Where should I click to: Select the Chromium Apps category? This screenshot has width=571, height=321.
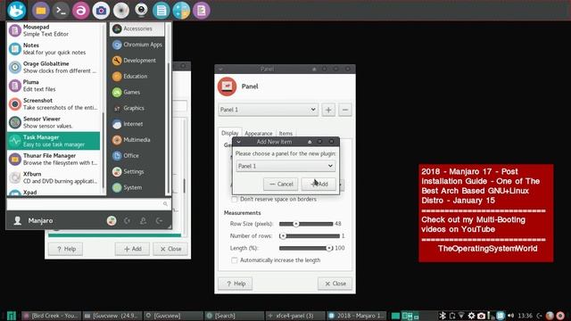coord(137,45)
